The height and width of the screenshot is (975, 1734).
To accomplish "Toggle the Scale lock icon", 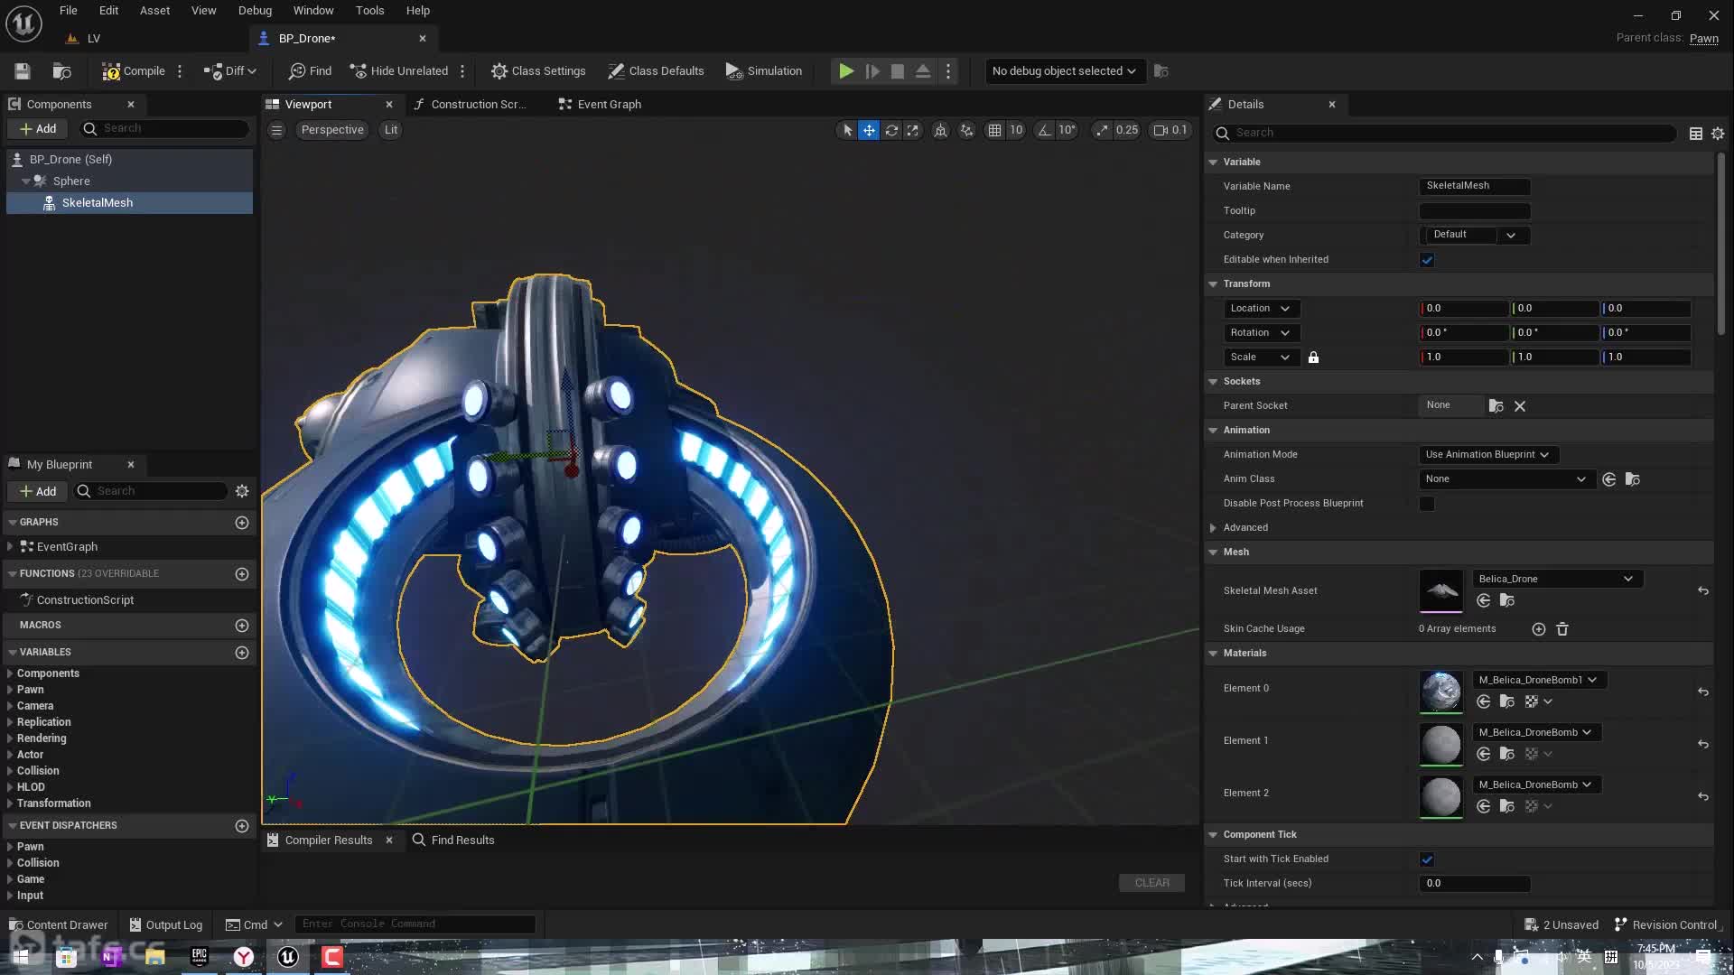I will [1314, 357].
